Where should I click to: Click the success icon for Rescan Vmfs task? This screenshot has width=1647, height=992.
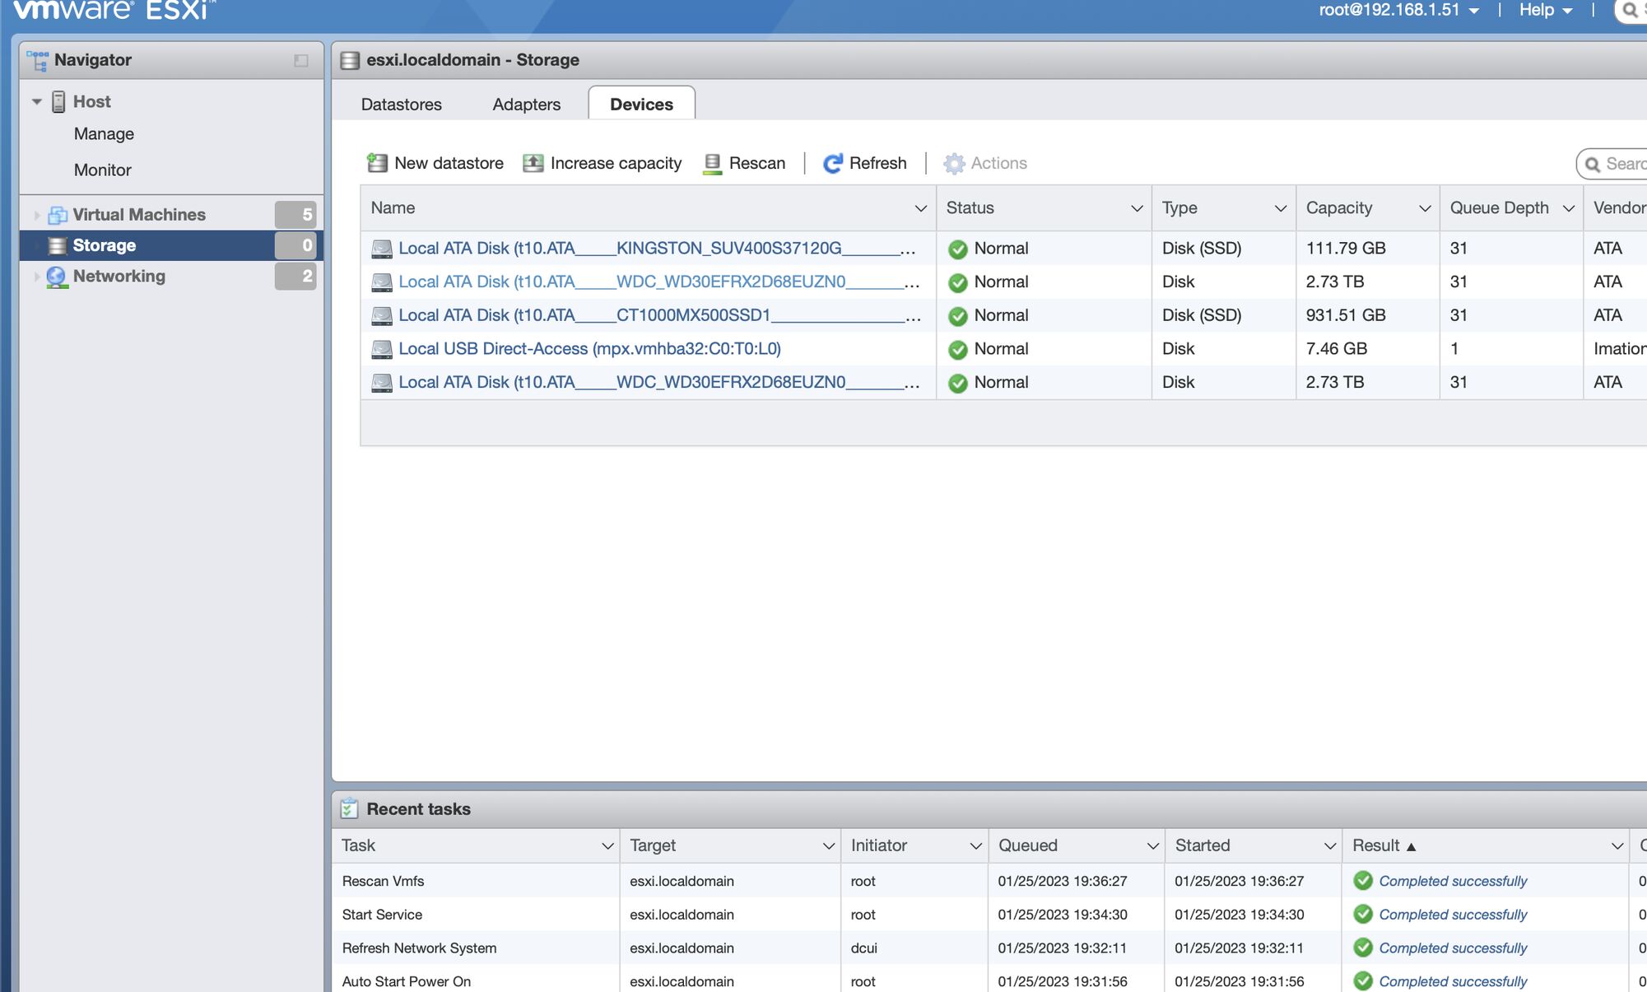[x=1363, y=881]
